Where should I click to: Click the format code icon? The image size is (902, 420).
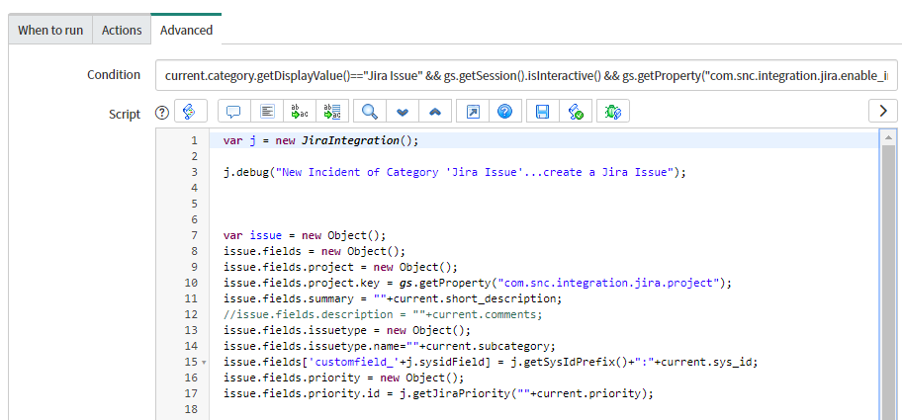pyautogui.click(x=267, y=111)
